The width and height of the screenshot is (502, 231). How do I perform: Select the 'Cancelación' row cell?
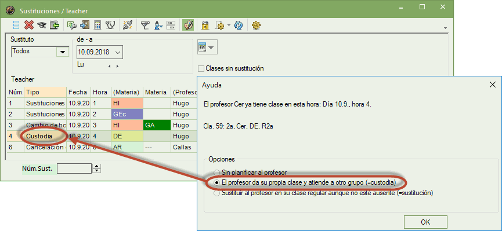45,147
